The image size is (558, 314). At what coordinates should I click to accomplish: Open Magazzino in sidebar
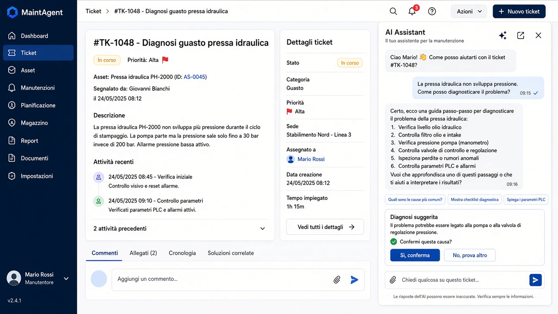click(x=38, y=123)
